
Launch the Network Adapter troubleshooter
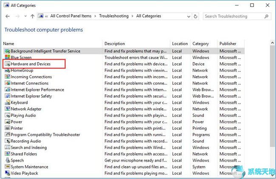coord(26,109)
